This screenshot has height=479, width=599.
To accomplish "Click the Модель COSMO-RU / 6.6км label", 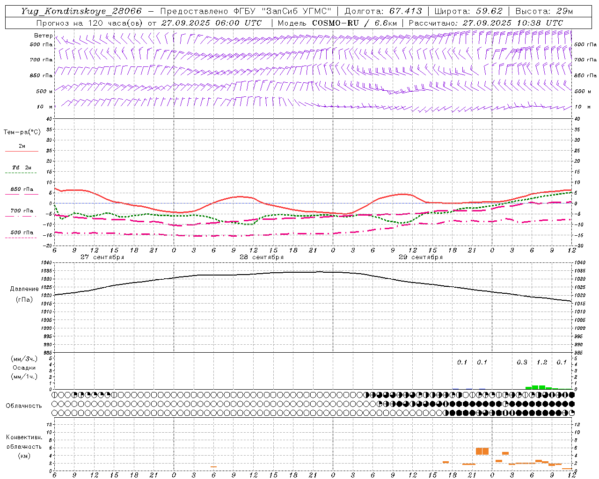I will [337, 23].
